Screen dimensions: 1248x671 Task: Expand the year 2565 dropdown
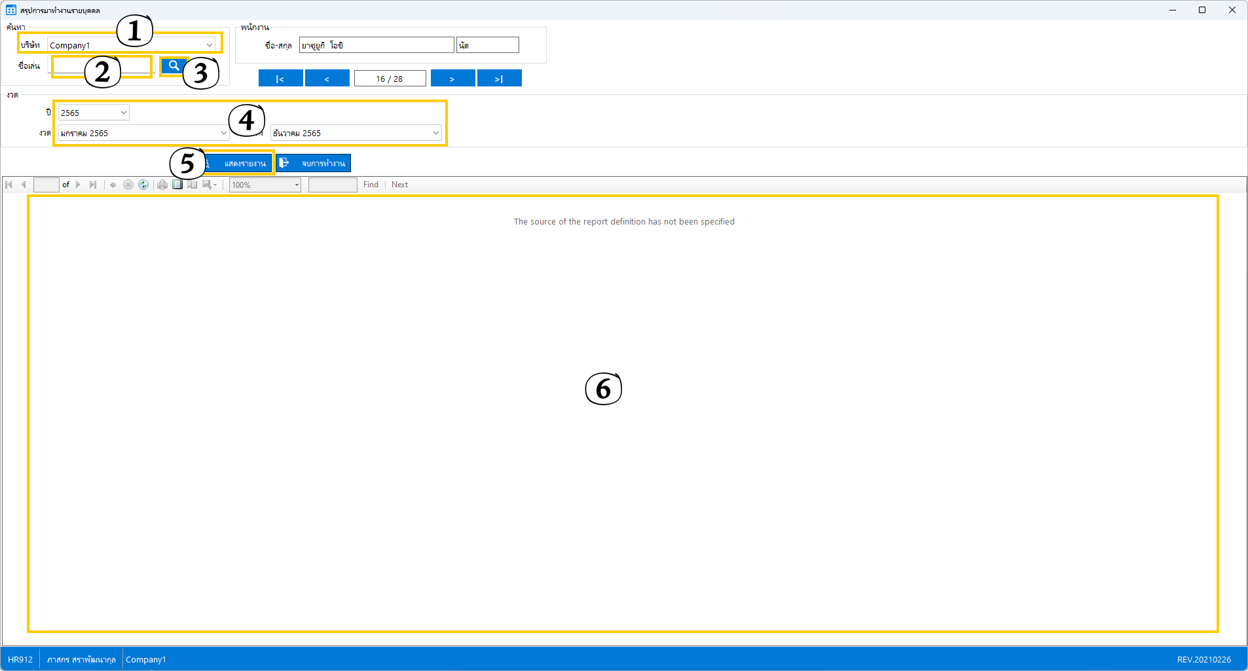[123, 113]
